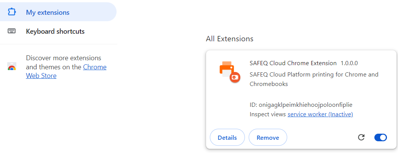Click the Chrome Web Store rainbow icon
The image size is (398, 153).
pos(12,67)
